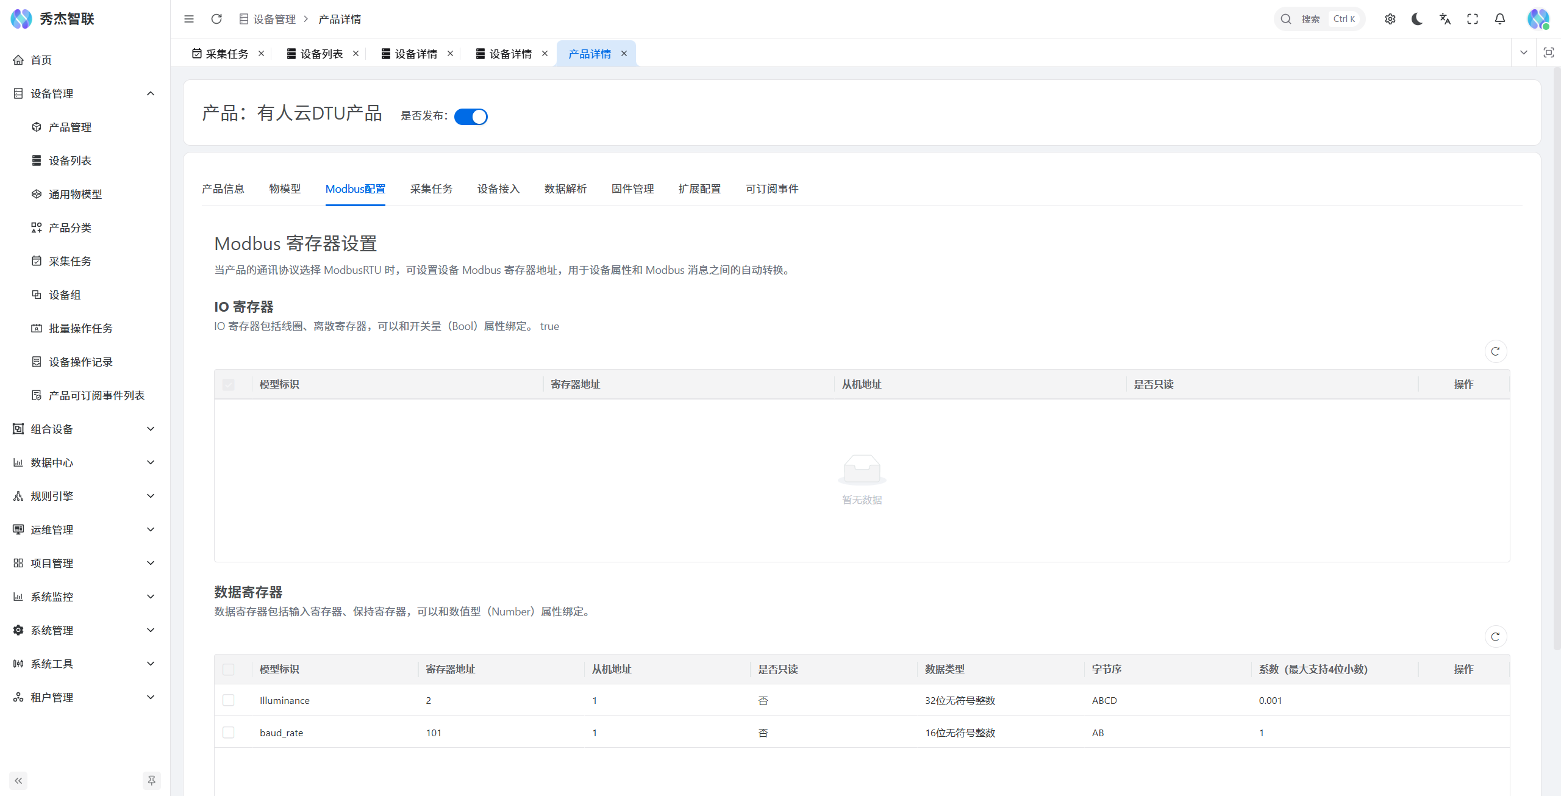The width and height of the screenshot is (1561, 796).
Task: Collapse sidebar with hamburger menu icon
Action: (189, 19)
